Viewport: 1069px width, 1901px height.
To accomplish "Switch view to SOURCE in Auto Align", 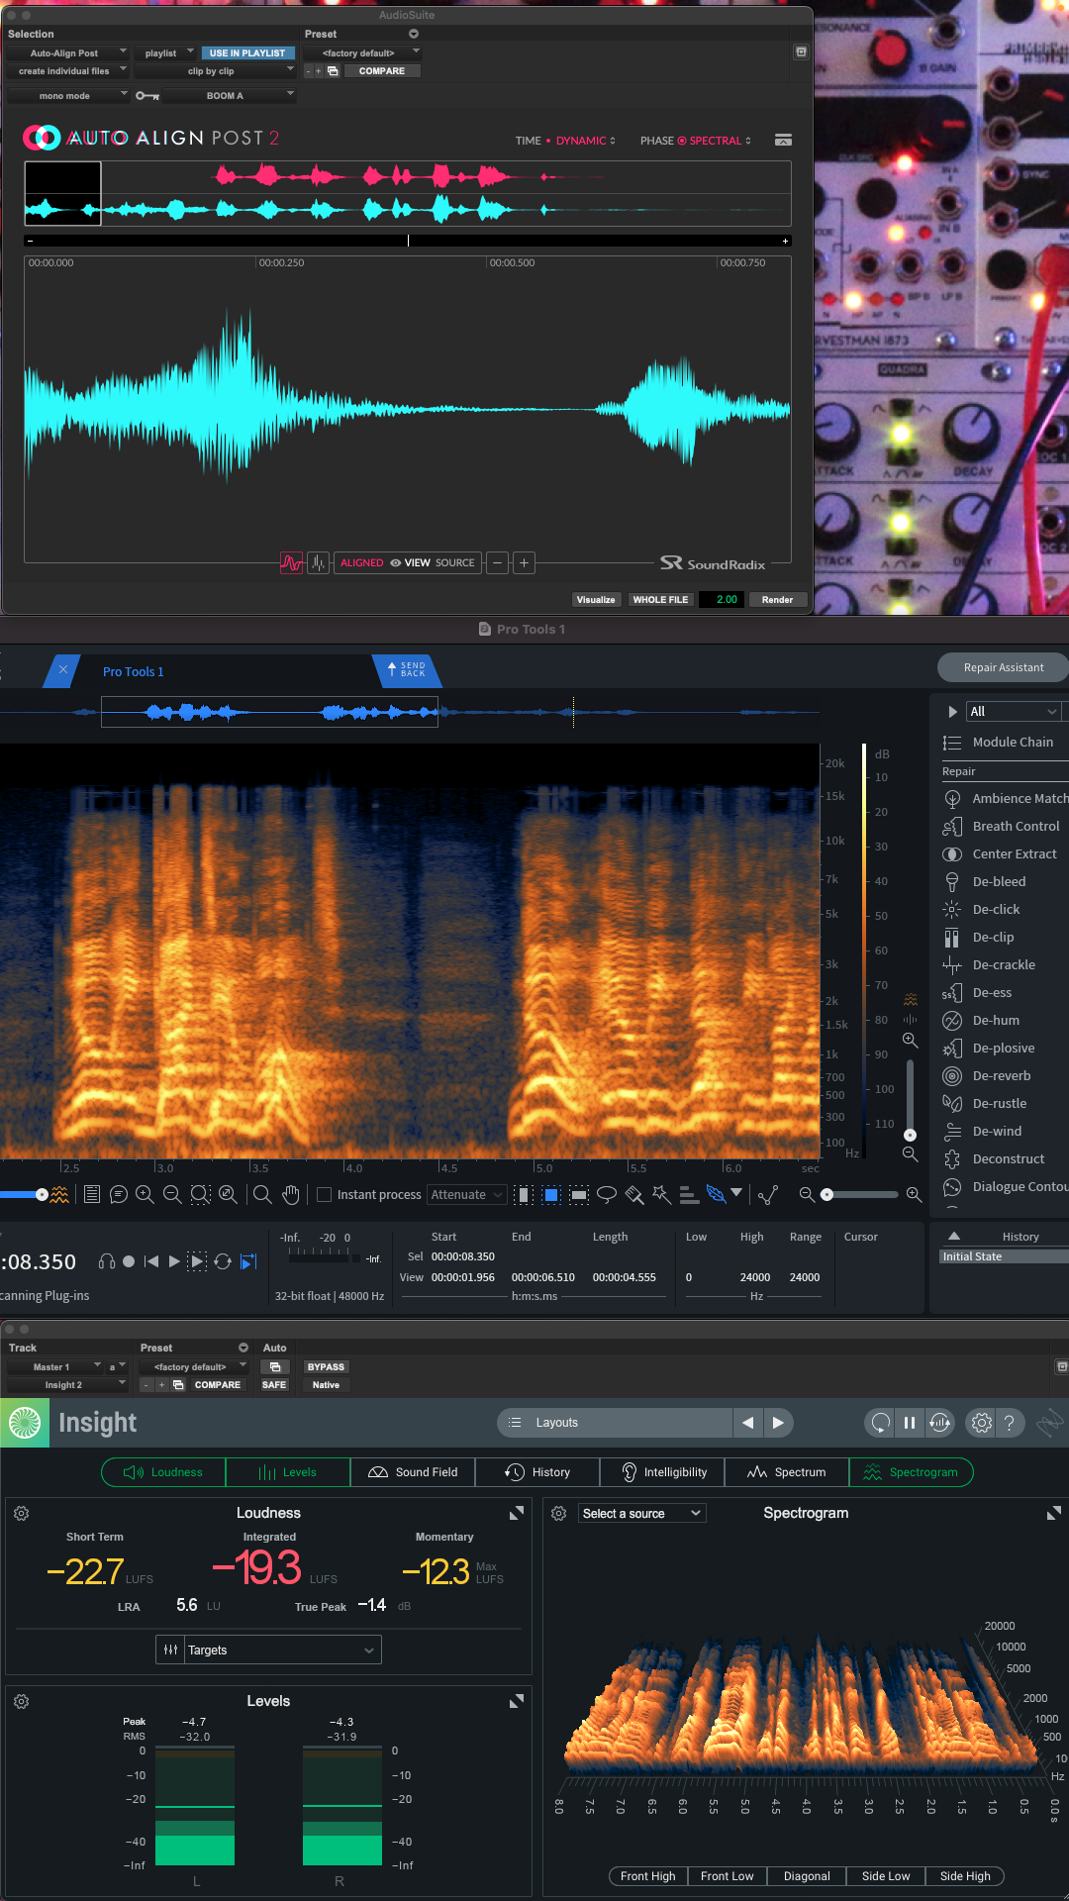I will pyautogui.click(x=455, y=562).
